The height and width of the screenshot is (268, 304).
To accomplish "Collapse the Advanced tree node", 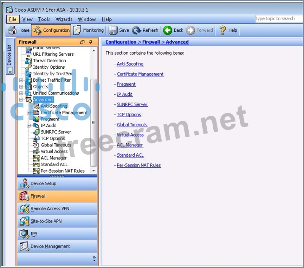I will [x=21, y=100].
